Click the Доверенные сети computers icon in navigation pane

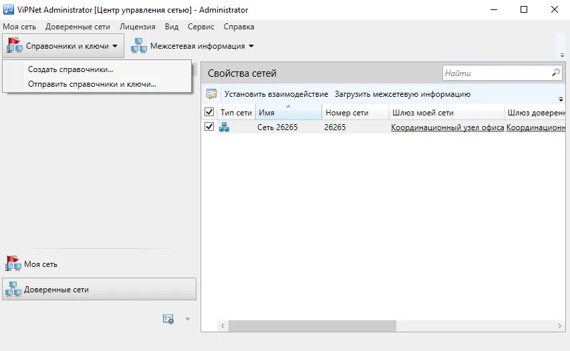pyautogui.click(x=13, y=290)
